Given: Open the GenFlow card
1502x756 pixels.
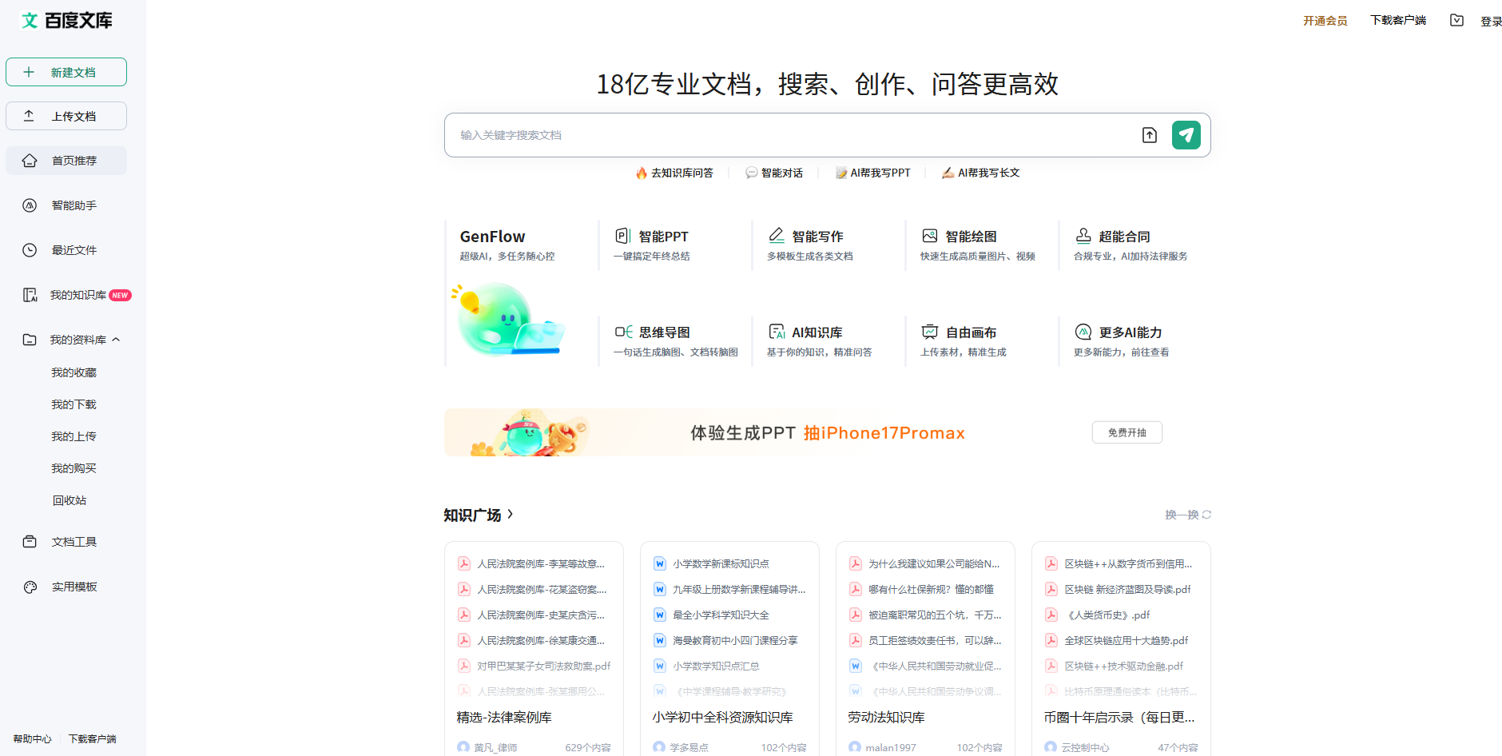Looking at the screenshot, I should 521,293.
